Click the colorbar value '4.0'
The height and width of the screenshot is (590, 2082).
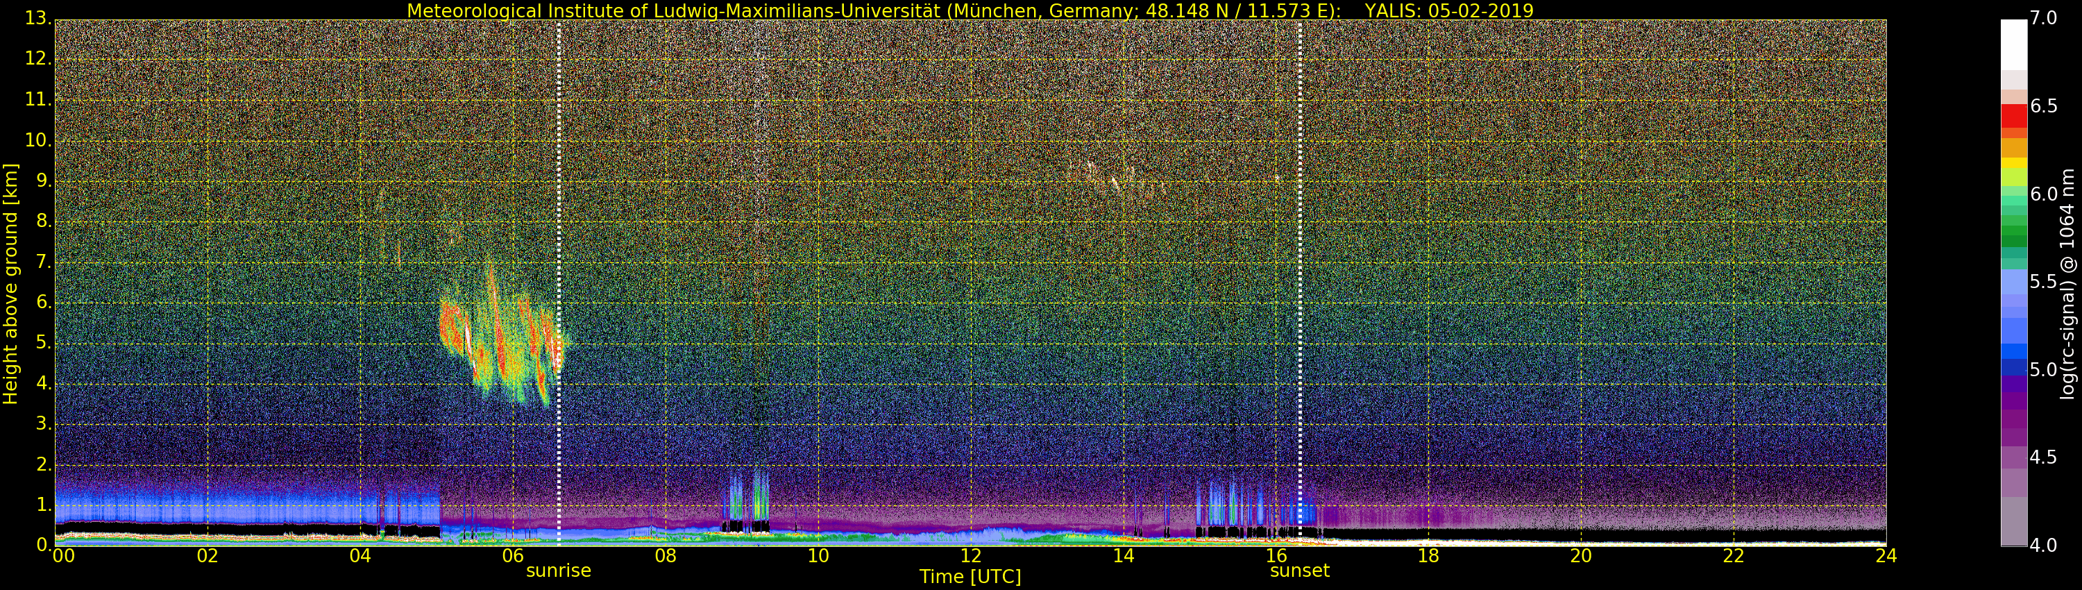click(2043, 546)
